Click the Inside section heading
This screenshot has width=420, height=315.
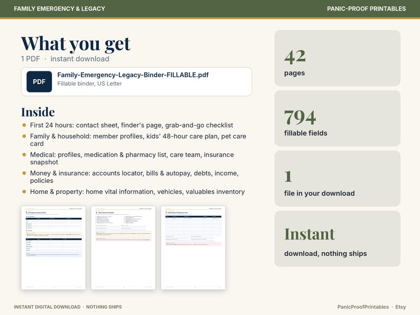38,112
